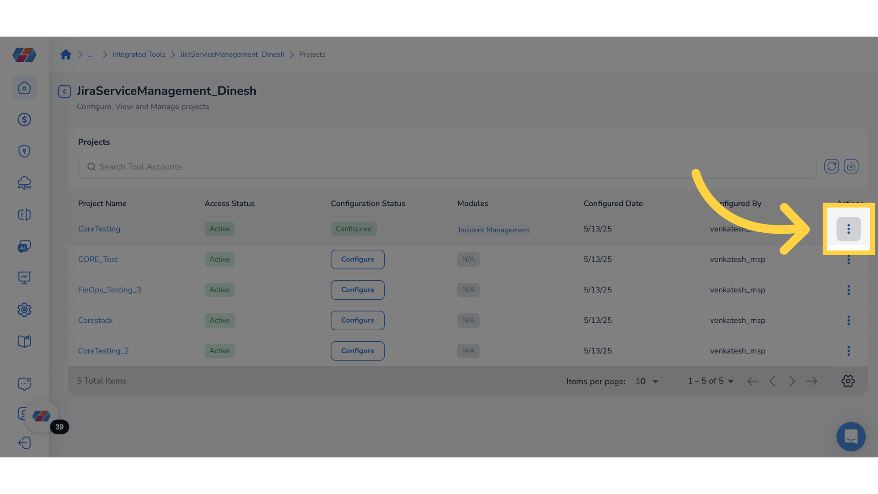Click 5 Total Items text
Screen dimensions: 878x494
[102, 381]
